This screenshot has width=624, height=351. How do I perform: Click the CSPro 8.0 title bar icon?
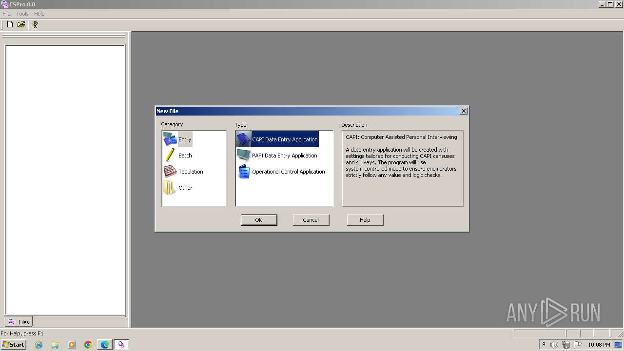pyautogui.click(x=4, y=4)
